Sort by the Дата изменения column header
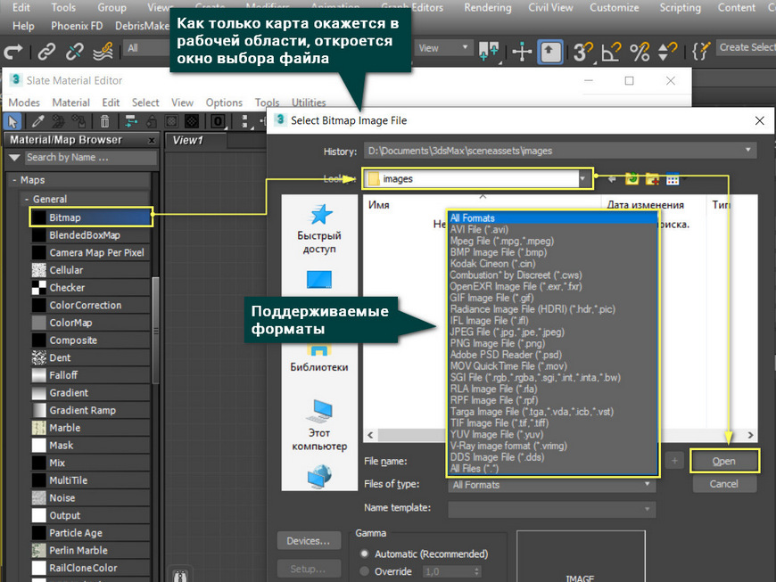 pyautogui.click(x=646, y=205)
